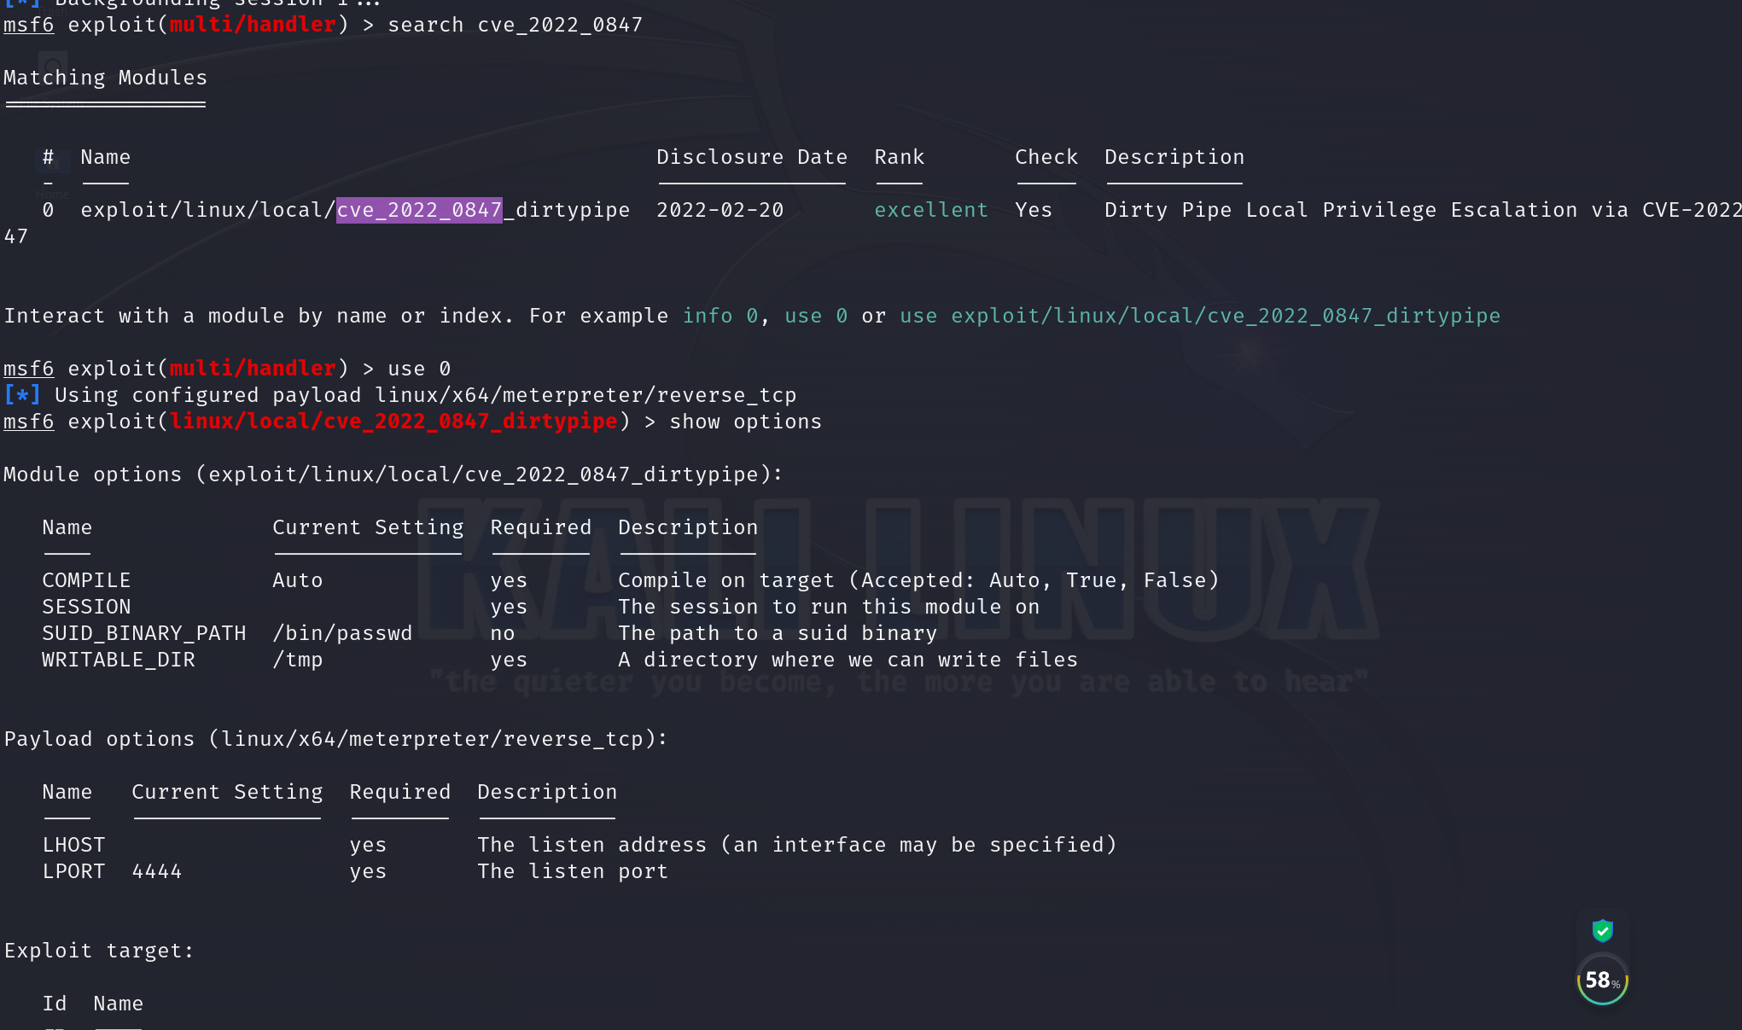Image resolution: width=1742 pixels, height=1030 pixels.
Task: Click the red linux/local/cve_2022_0847_dirtypipe prompt text
Action: (393, 422)
